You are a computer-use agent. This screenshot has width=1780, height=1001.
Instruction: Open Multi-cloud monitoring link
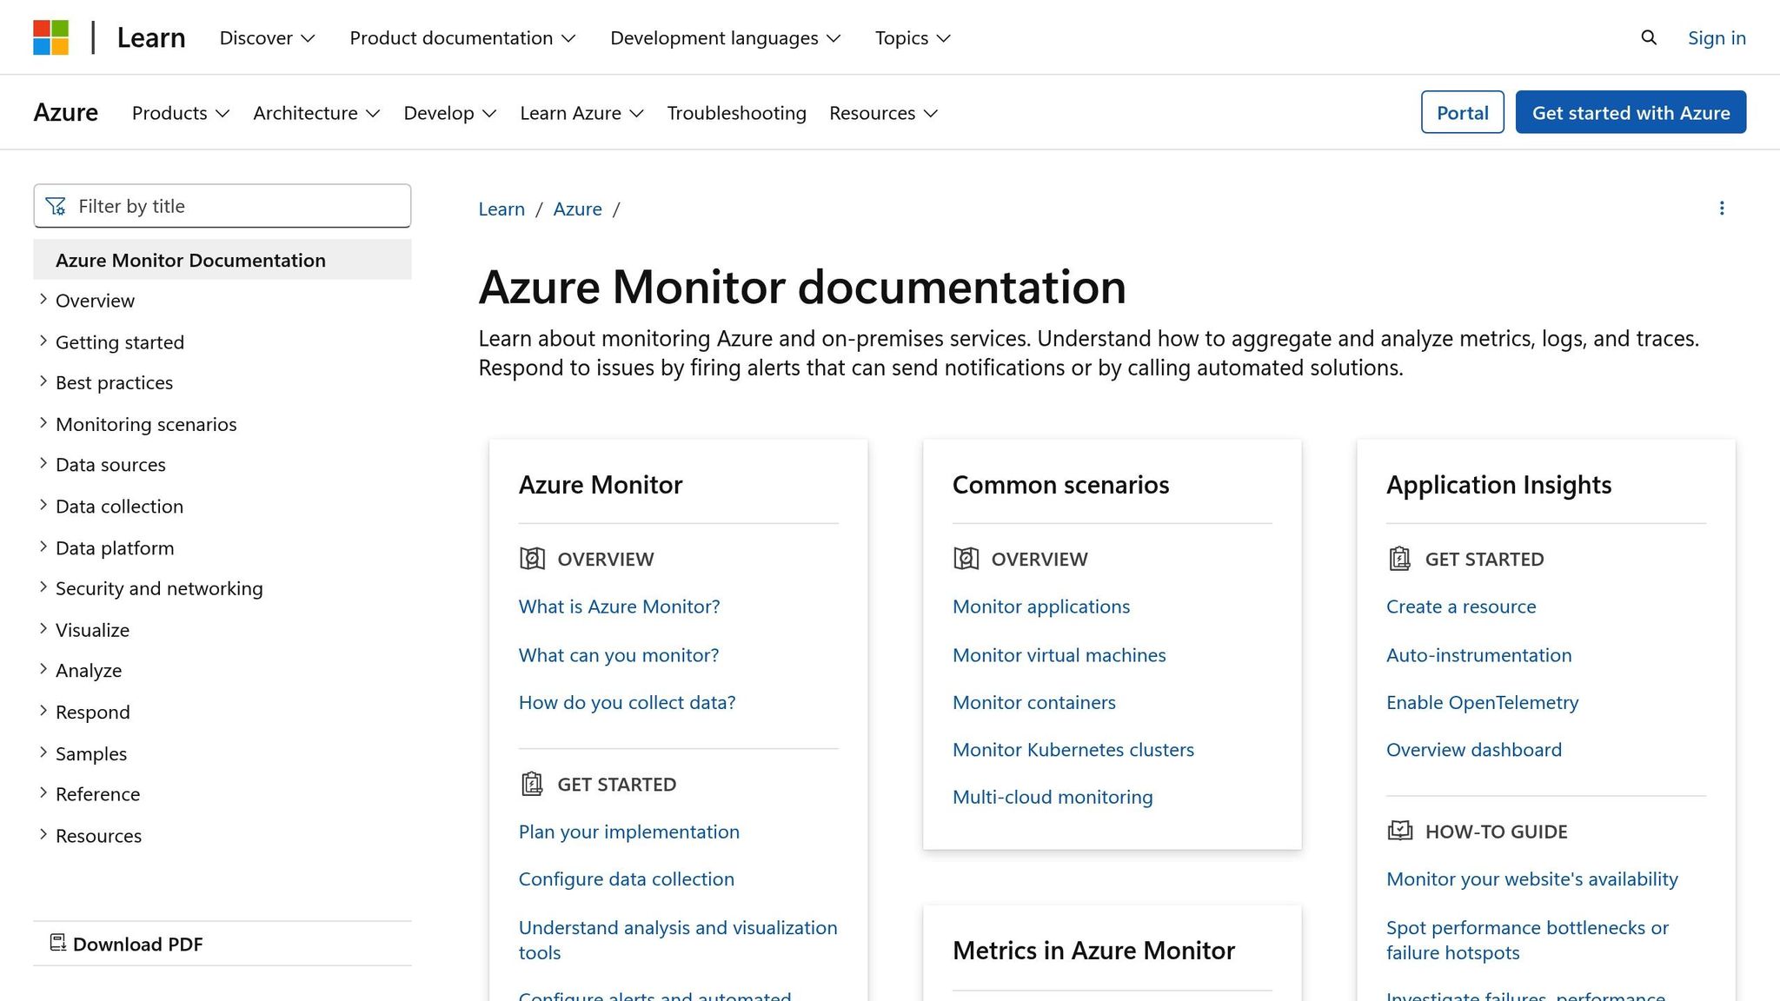(x=1053, y=797)
